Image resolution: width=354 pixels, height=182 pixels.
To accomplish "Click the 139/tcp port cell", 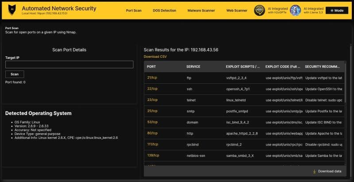I will 153,156.
